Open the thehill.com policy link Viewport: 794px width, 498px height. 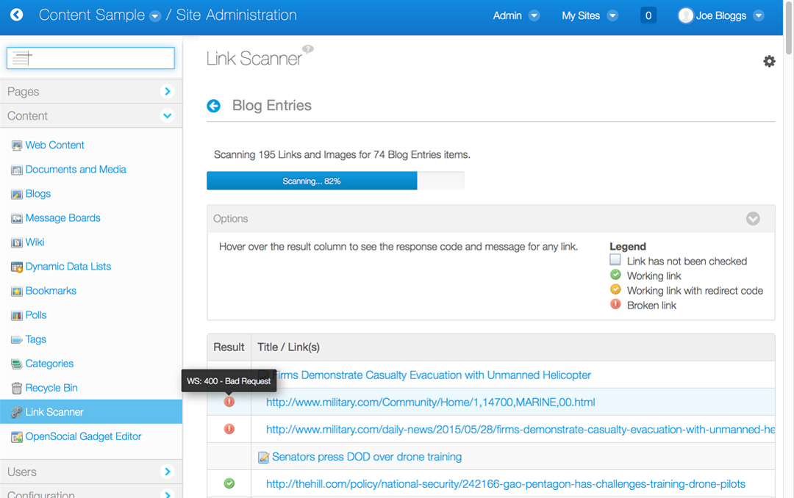[x=506, y=484]
